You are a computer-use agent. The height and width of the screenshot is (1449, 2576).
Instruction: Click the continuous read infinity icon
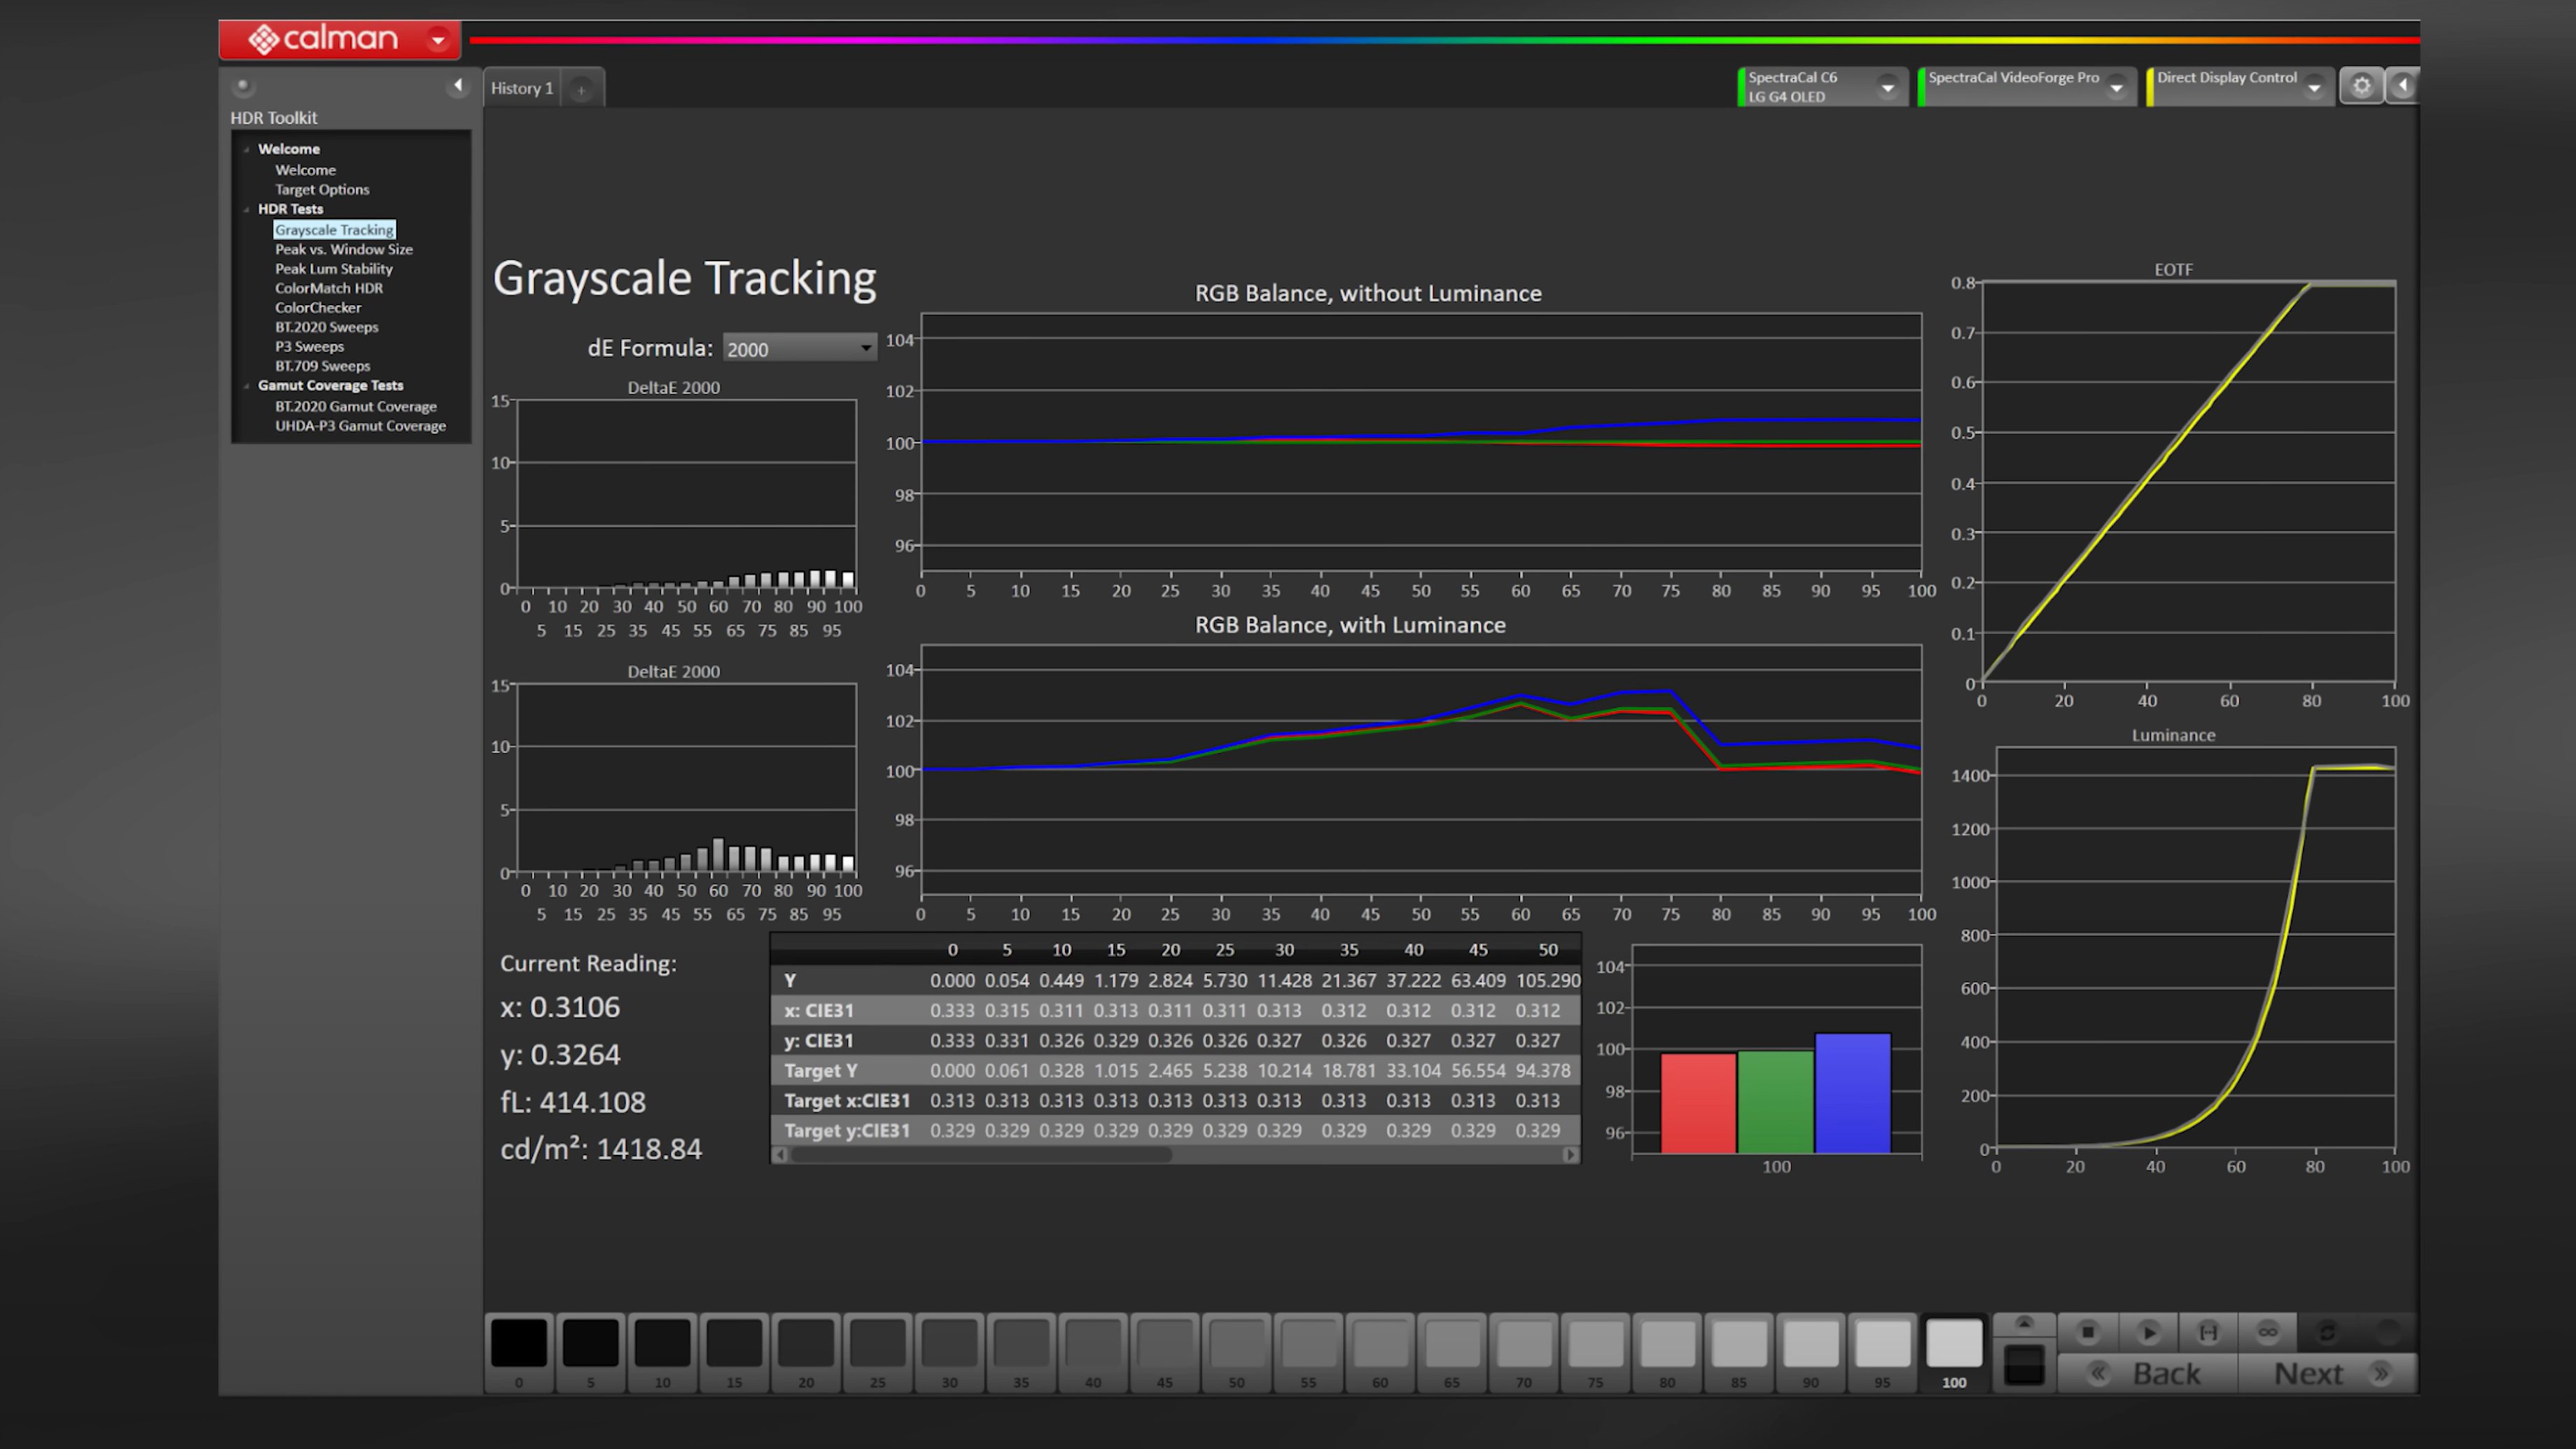click(x=2267, y=1332)
